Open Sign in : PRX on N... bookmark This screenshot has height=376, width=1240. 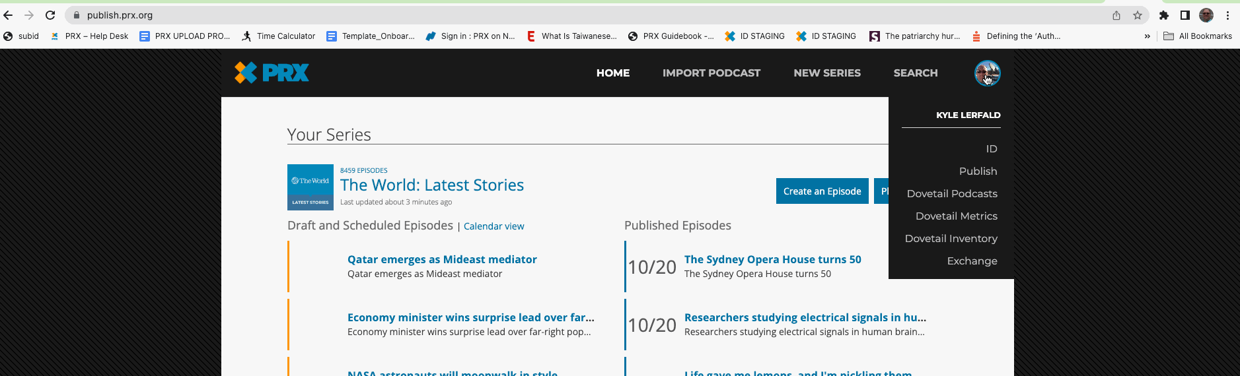click(470, 36)
